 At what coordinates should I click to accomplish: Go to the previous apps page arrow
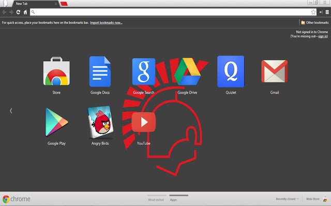pyautogui.click(x=11, y=111)
